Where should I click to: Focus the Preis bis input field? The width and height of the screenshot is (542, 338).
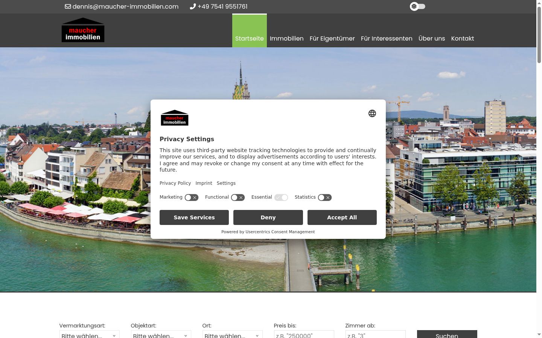(x=304, y=334)
